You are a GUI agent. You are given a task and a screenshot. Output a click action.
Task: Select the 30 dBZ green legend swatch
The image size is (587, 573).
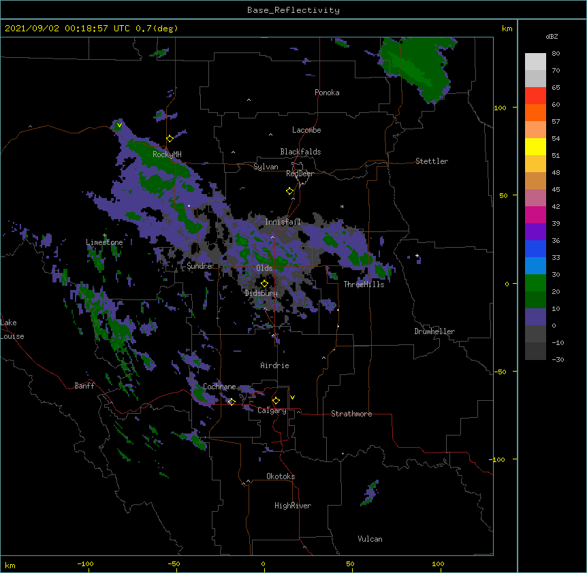[x=535, y=283]
